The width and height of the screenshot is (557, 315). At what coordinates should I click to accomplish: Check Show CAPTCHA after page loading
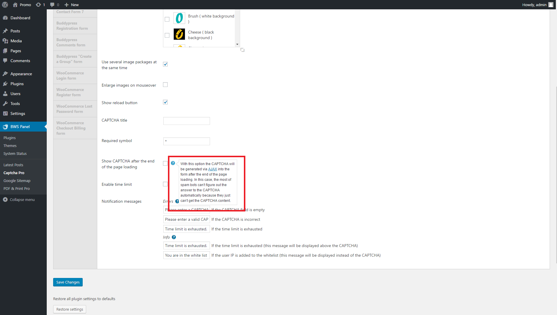[x=165, y=163]
